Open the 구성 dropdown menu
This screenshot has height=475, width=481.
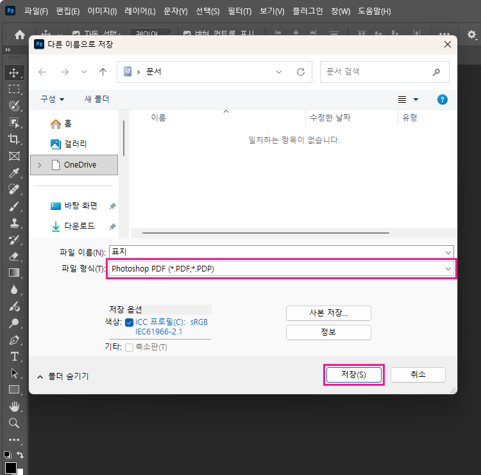(x=53, y=99)
